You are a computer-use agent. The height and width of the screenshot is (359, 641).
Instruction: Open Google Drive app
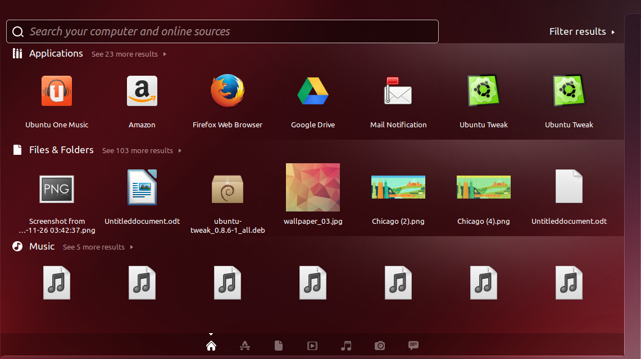coord(313,91)
